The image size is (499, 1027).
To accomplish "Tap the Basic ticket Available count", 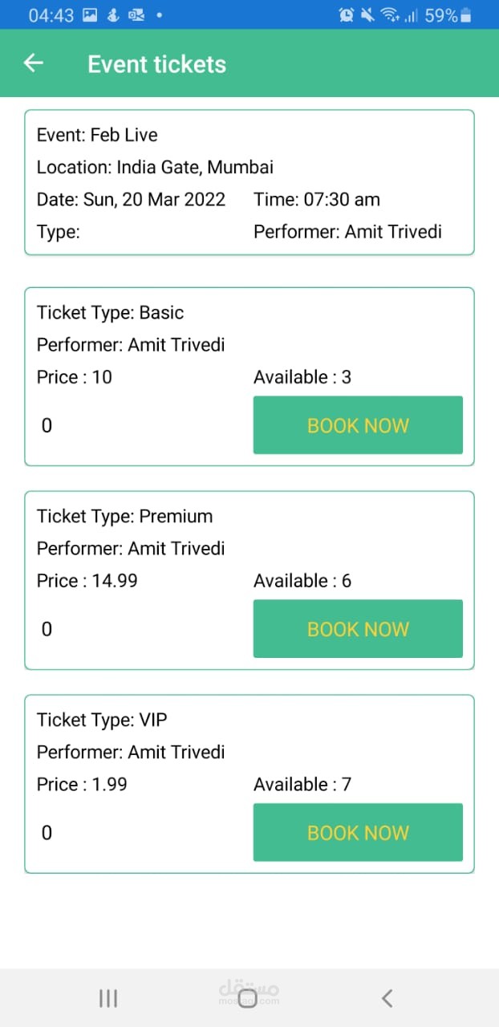I will pyautogui.click(x=302, y=377).
